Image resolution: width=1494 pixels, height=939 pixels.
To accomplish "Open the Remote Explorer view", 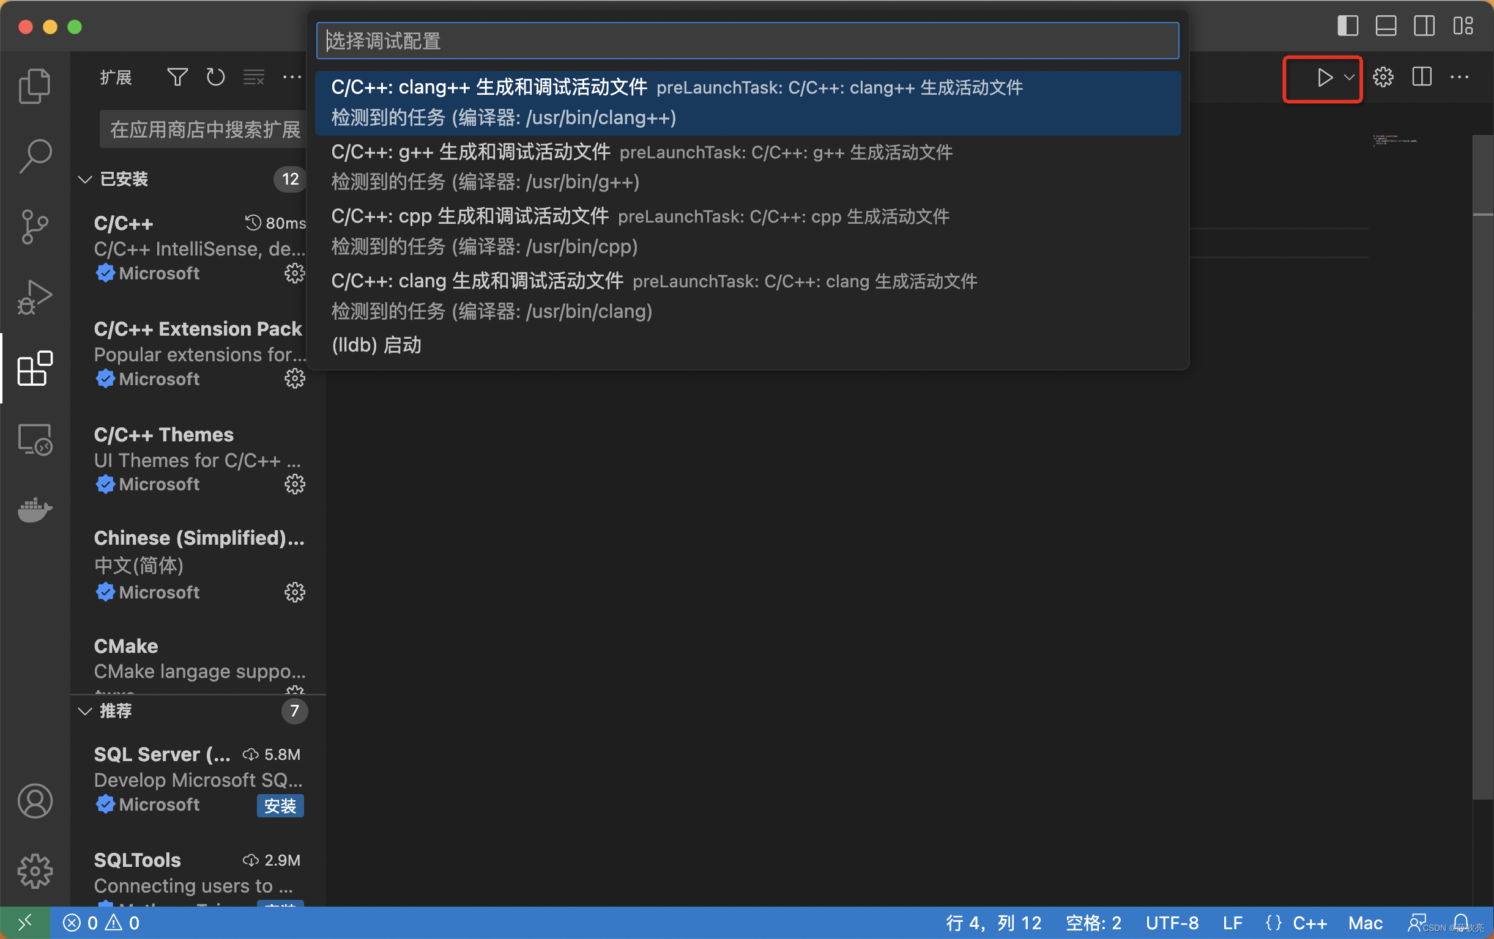I will [x=35, y=440].
